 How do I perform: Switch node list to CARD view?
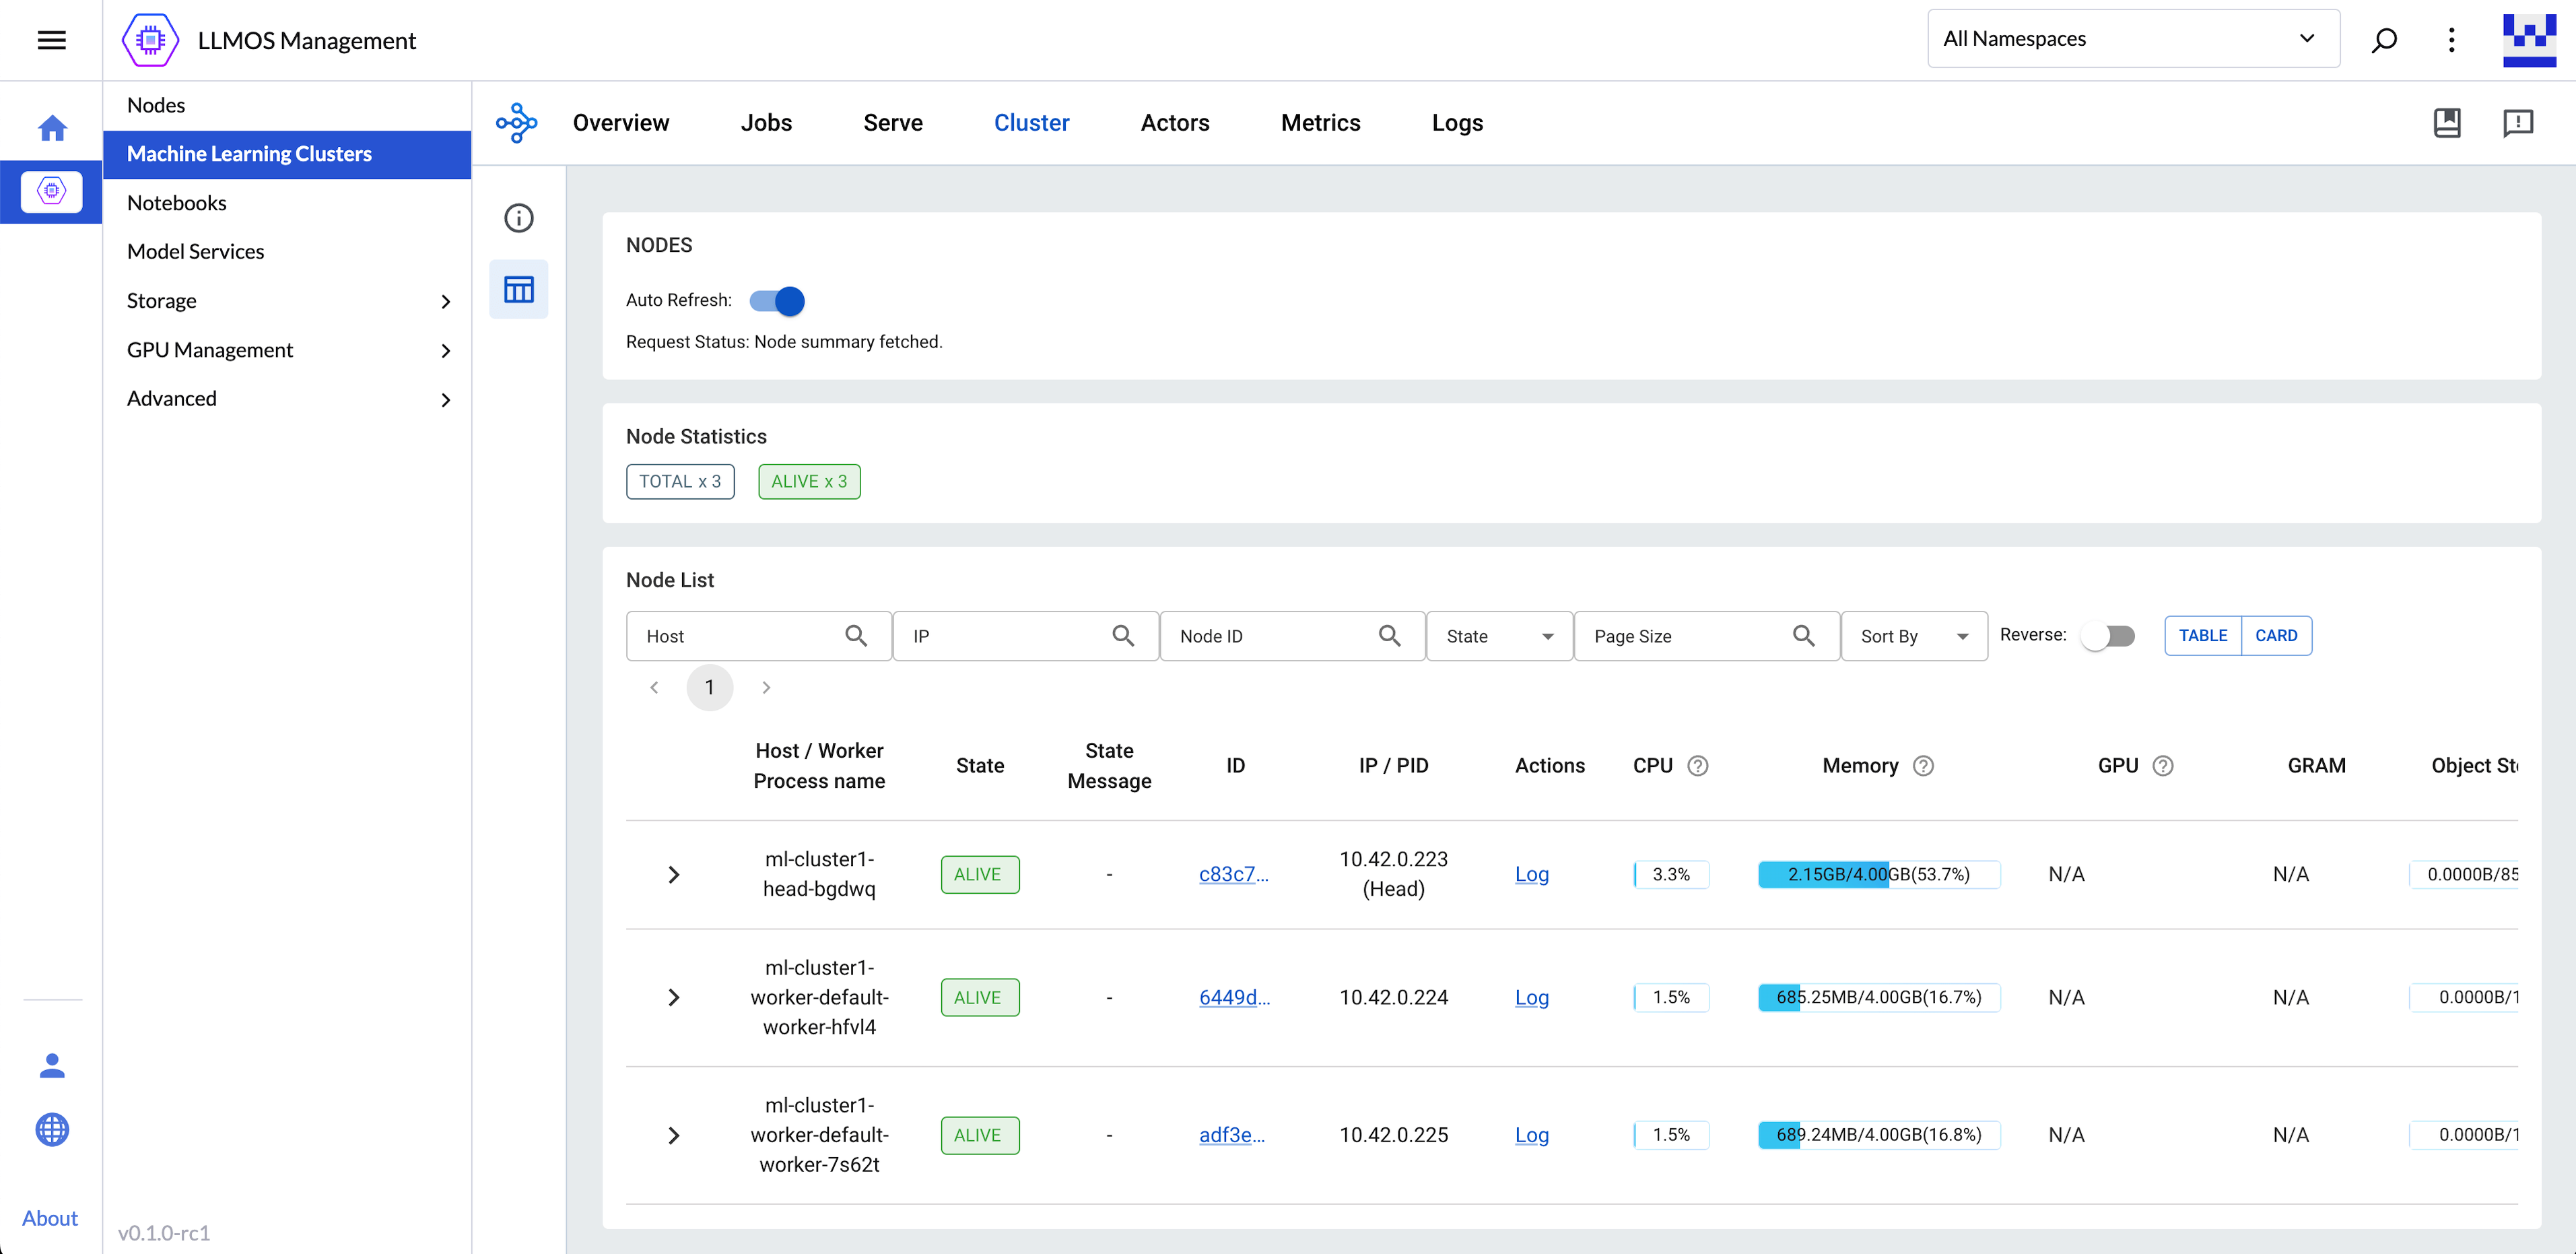pos(2275,636)
